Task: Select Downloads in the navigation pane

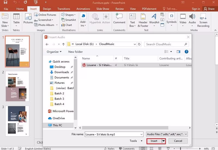Action: pos(62,72)
